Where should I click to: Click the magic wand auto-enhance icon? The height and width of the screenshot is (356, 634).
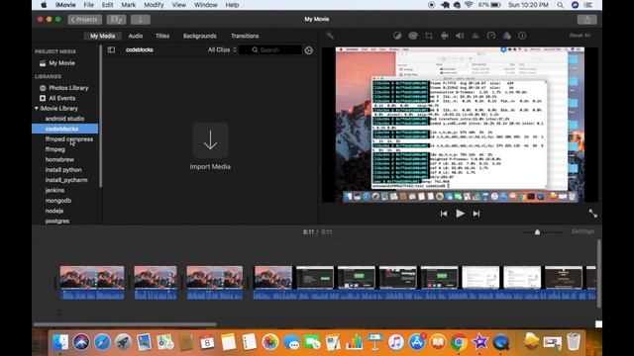[x=330, y=36]
